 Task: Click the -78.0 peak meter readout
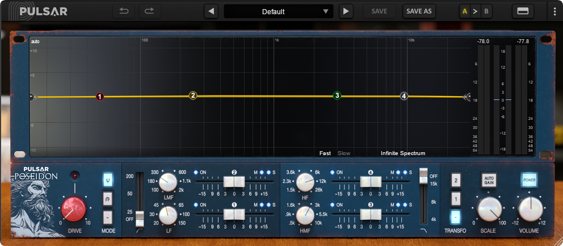483,41
